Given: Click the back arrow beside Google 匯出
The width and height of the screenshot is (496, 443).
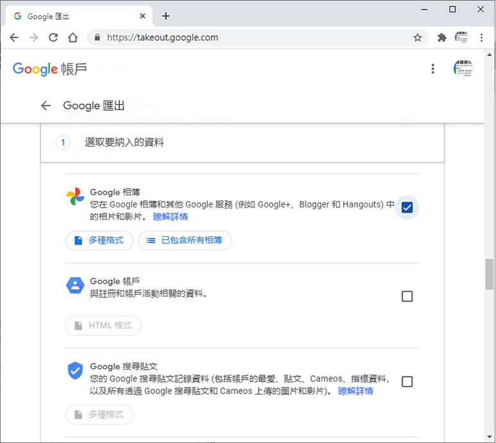Looking at the screenshot, I should [45, 106].
